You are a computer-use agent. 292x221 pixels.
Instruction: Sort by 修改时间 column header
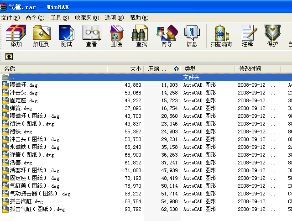(258, 69)
